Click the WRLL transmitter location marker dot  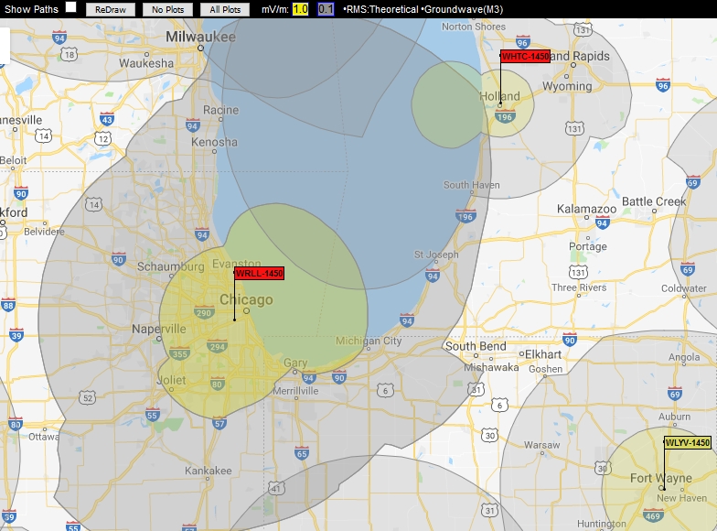click(x=234, y=320)
